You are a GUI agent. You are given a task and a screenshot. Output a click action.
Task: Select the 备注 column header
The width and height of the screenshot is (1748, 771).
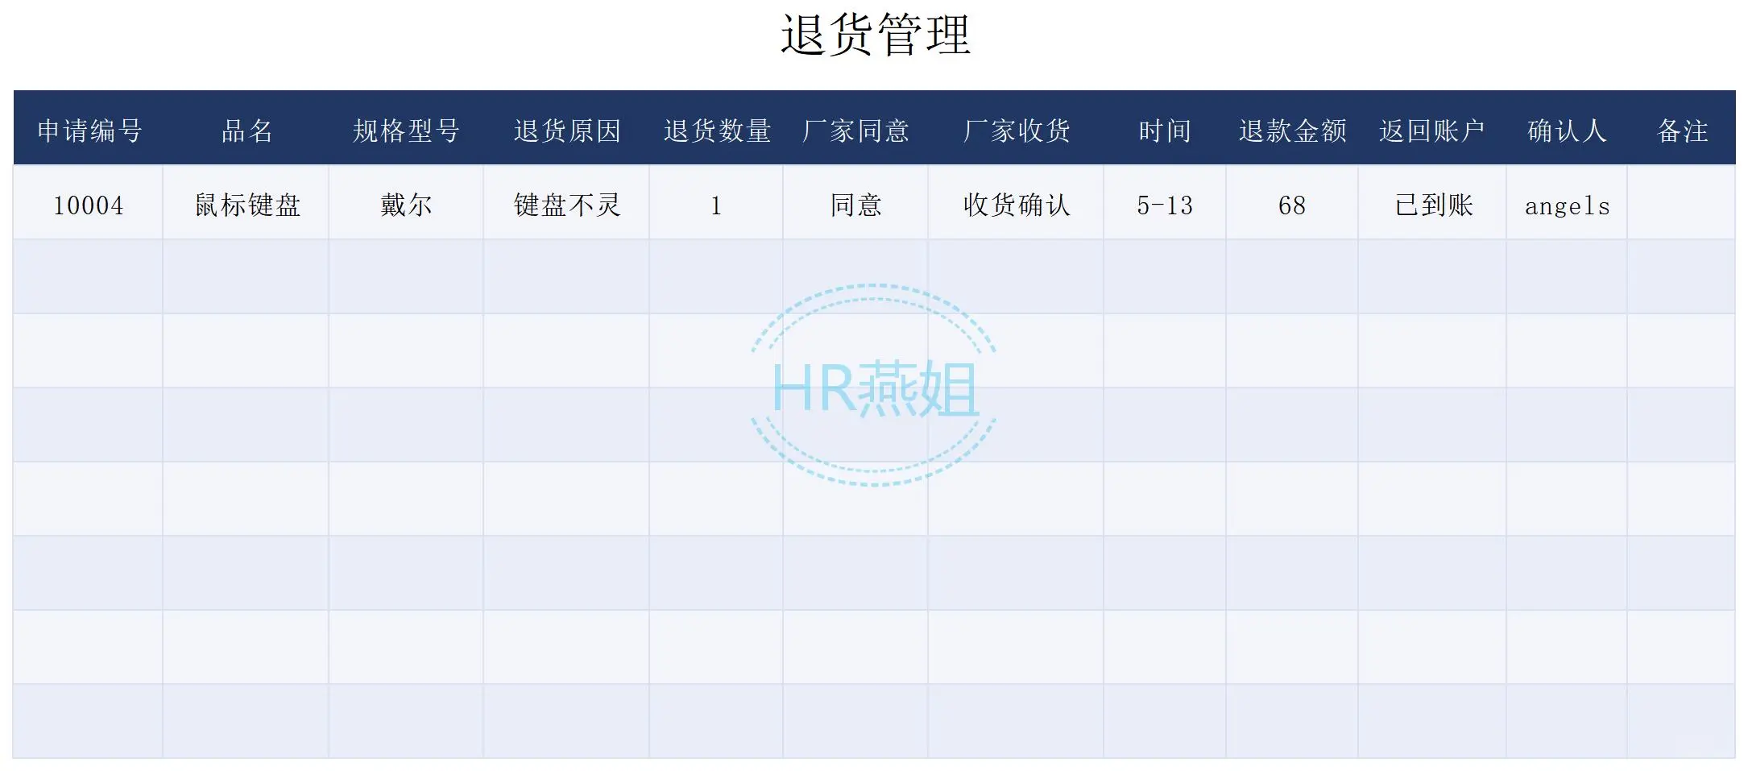click(x=1684, y=130)
